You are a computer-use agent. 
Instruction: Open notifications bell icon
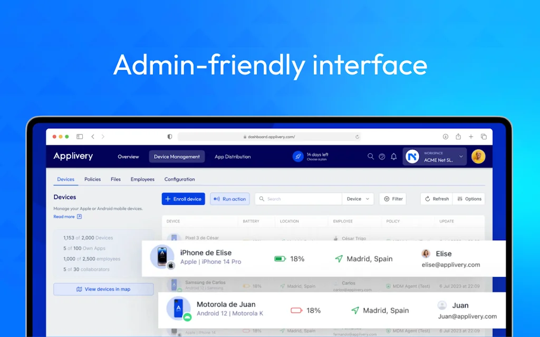point(393,156)
